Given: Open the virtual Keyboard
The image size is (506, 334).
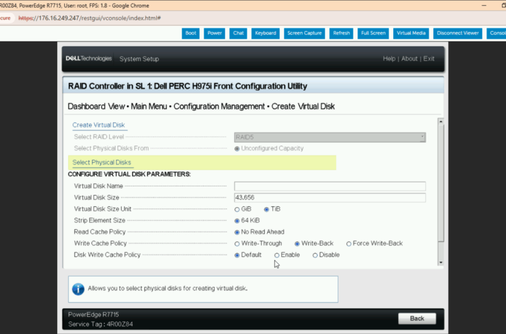Looking at the screenshot, I should 265,33.
